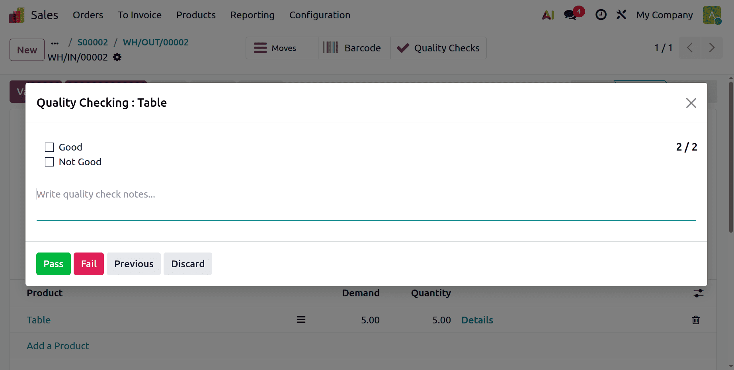Open the column options adjust icon
Image resolution: width=734 pixels, height=370 pixels.
pos(699,294)
